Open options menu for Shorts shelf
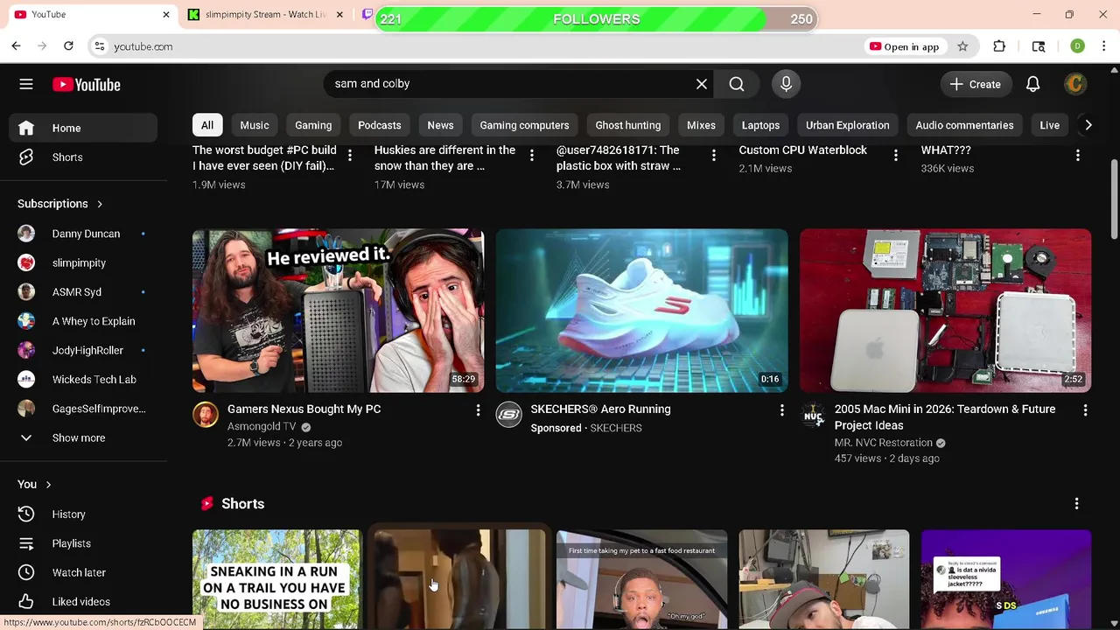Image resolution: width=1120 pixels, height=630 pixels. point(1076,504)
